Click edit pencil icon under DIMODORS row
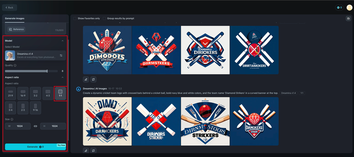Viewport: 354px width, 157px height. click(86, 79)
